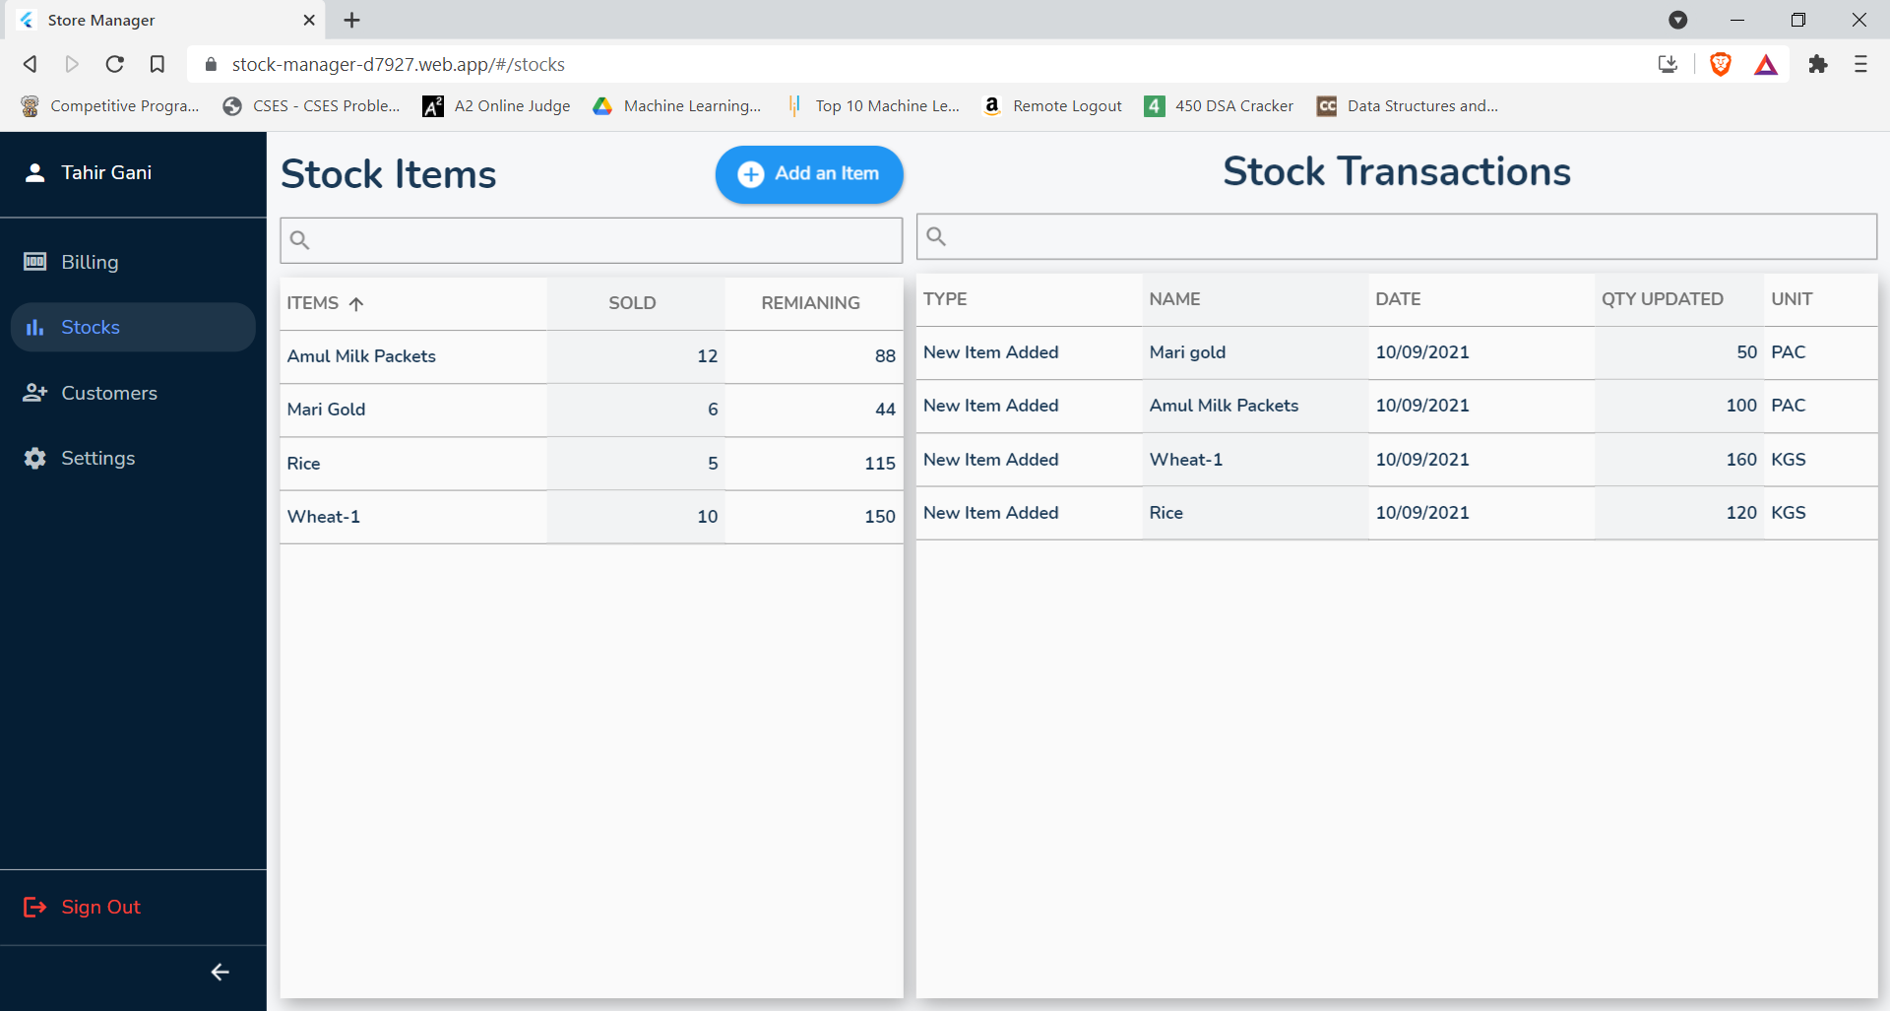Click the install app icon in address bar
This screenshot has width=1890, height=1011.
coord(1668,64)
